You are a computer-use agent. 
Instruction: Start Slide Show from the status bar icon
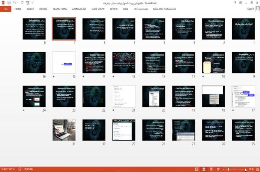pos(218,169)
